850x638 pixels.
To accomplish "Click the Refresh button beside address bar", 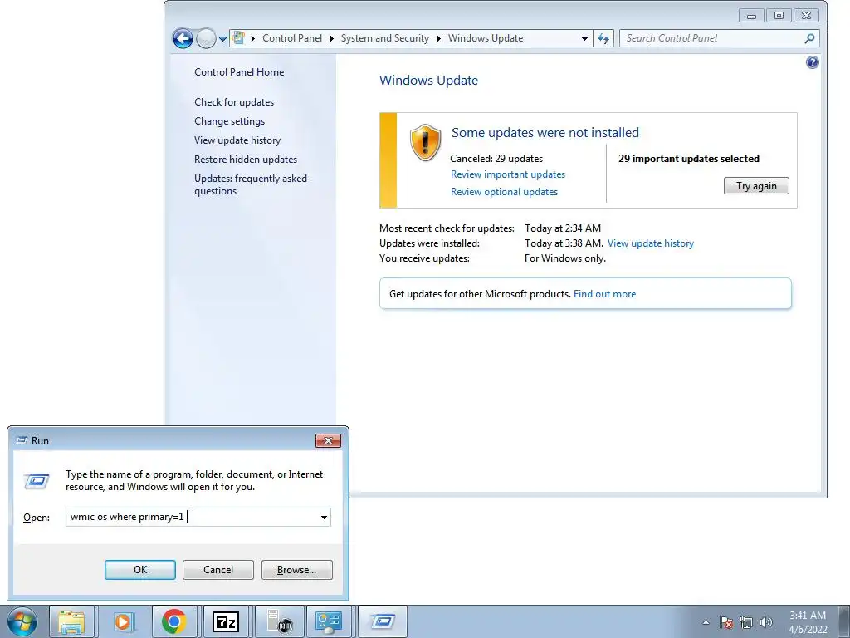I will pos(603,38).
